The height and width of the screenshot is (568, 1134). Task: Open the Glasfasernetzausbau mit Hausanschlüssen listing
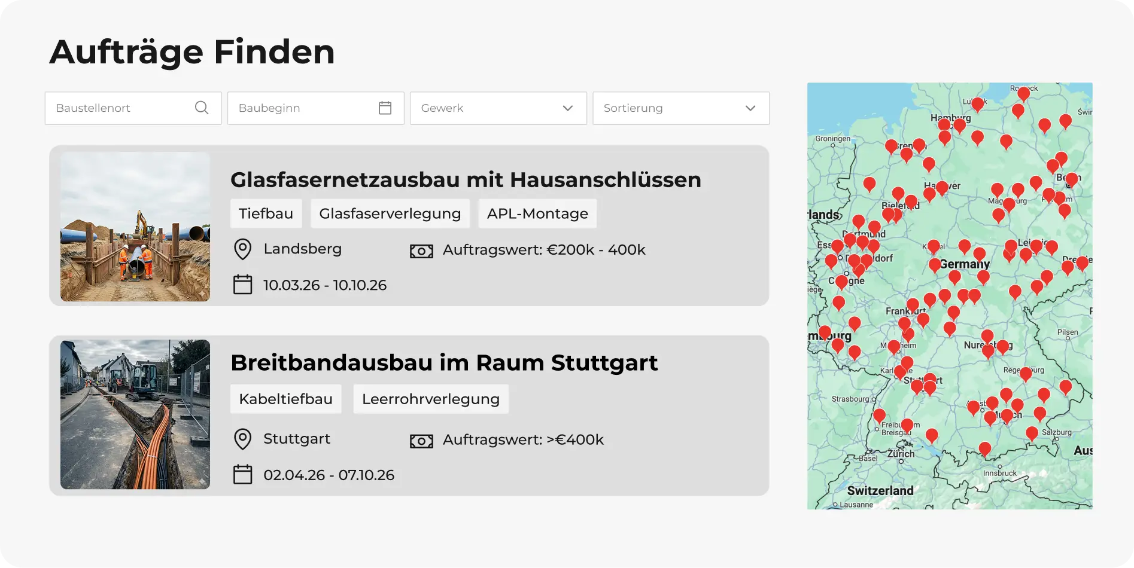(x=466, y=179)
